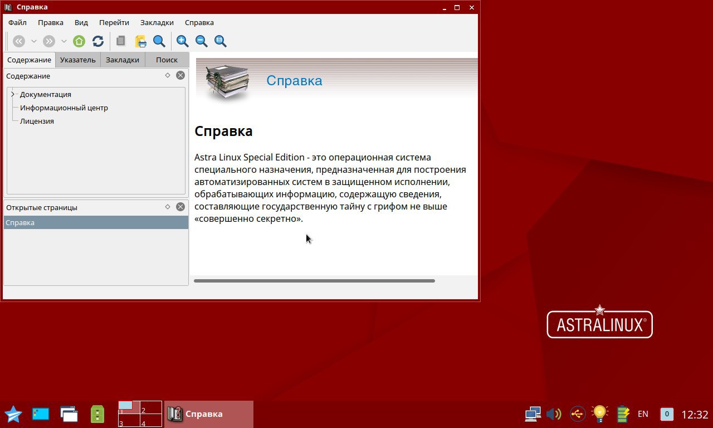Click the Find in text magnifier icon

pos(159,41)
